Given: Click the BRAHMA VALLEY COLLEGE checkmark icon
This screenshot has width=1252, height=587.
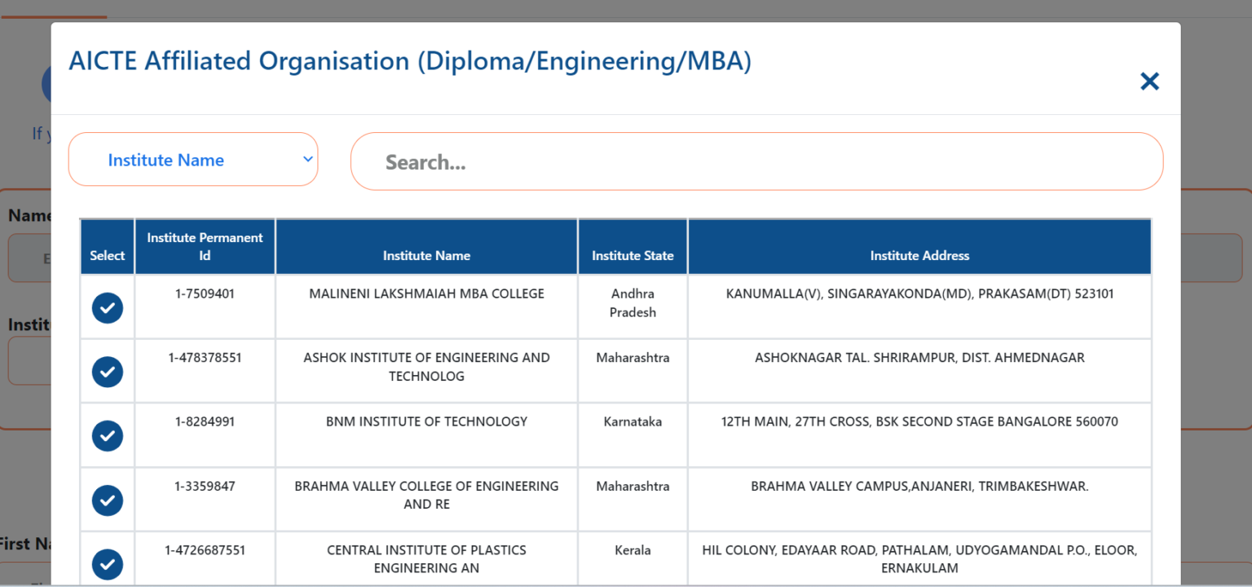Looking at the screenshot, I should point(107,500).
